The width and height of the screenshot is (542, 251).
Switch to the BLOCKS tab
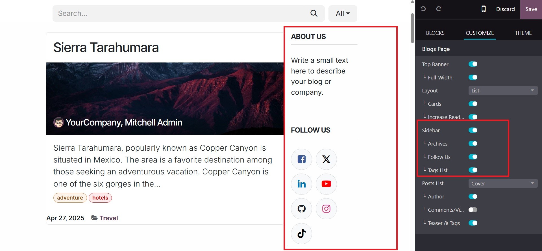tap(435, 33)
